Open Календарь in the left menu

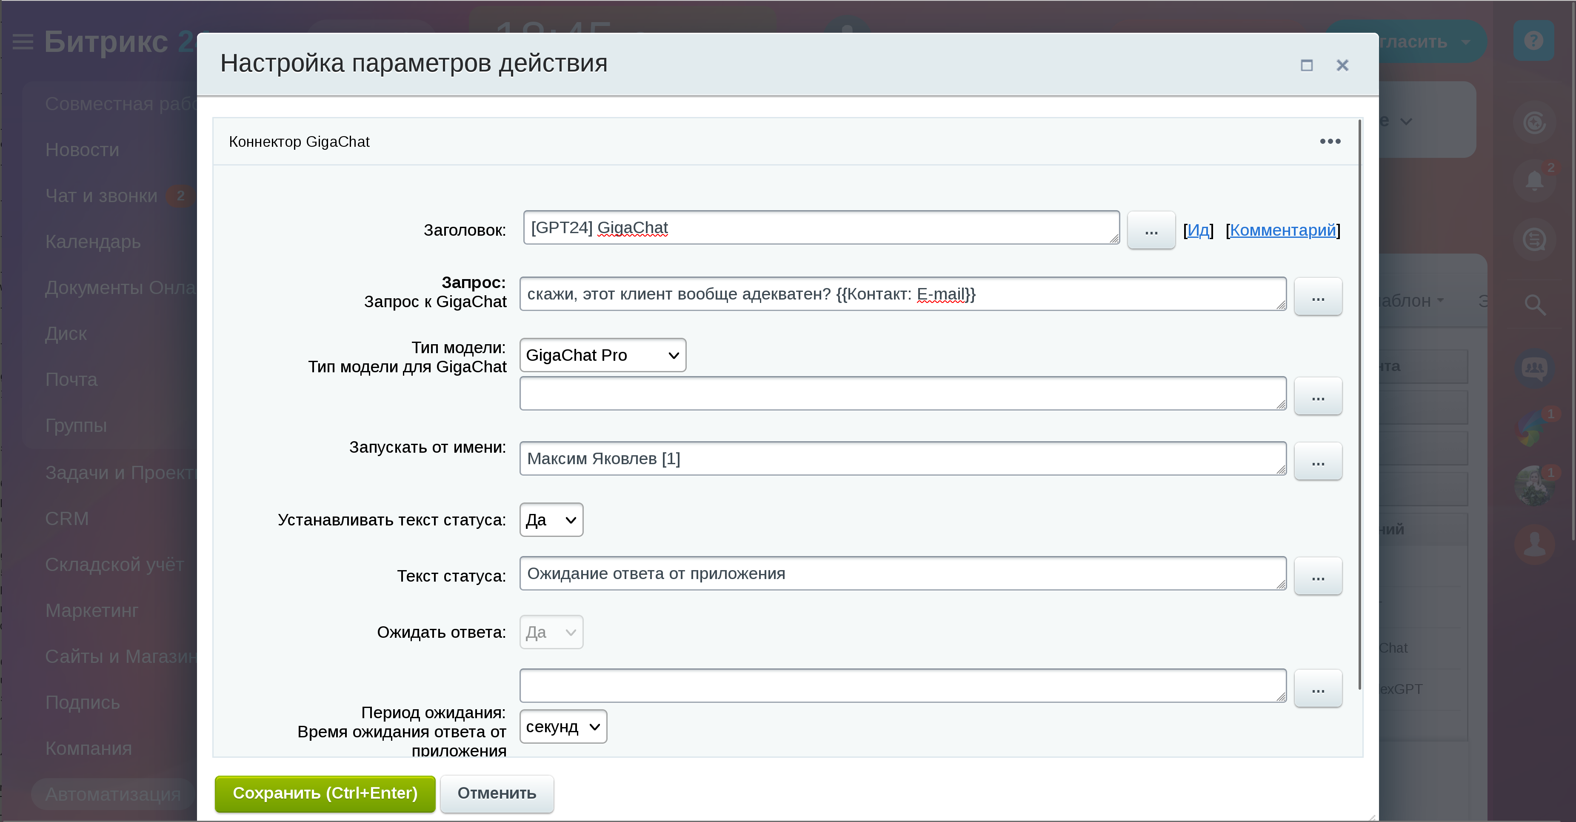tap(93, 242)
